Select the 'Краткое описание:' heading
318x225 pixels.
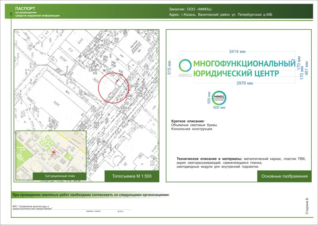point(188,121)
